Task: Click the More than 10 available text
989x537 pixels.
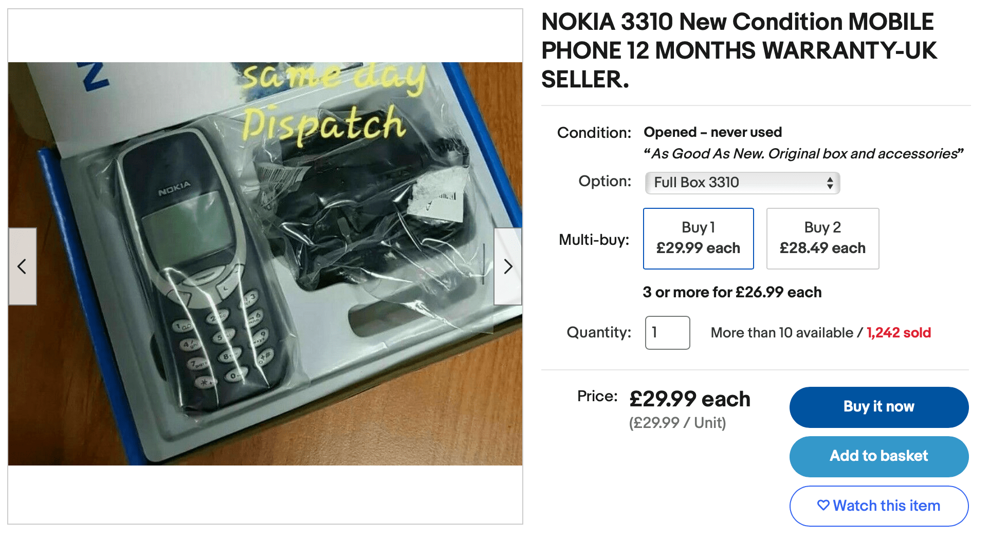Action: [781, 333]
